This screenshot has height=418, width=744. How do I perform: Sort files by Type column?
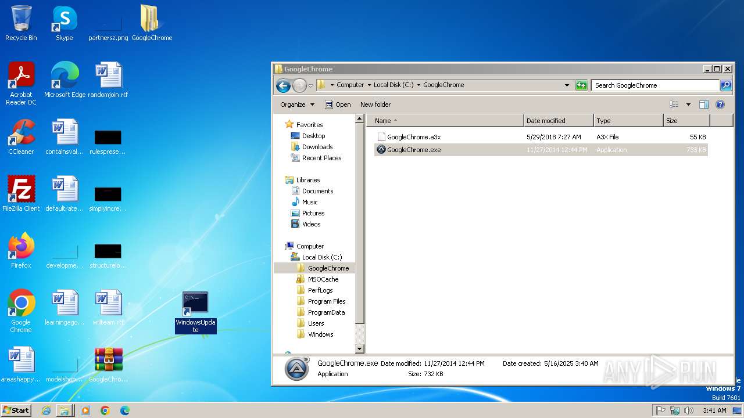point(628,121)
